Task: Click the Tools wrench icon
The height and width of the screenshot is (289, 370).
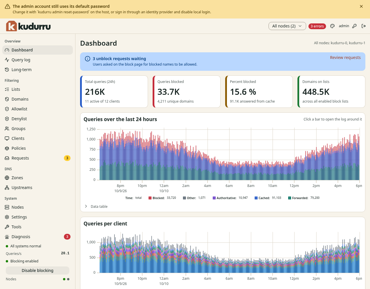Action: (x=7, y=227)
